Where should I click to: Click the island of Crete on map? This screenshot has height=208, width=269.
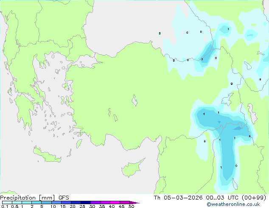click(x=47, y=155)
